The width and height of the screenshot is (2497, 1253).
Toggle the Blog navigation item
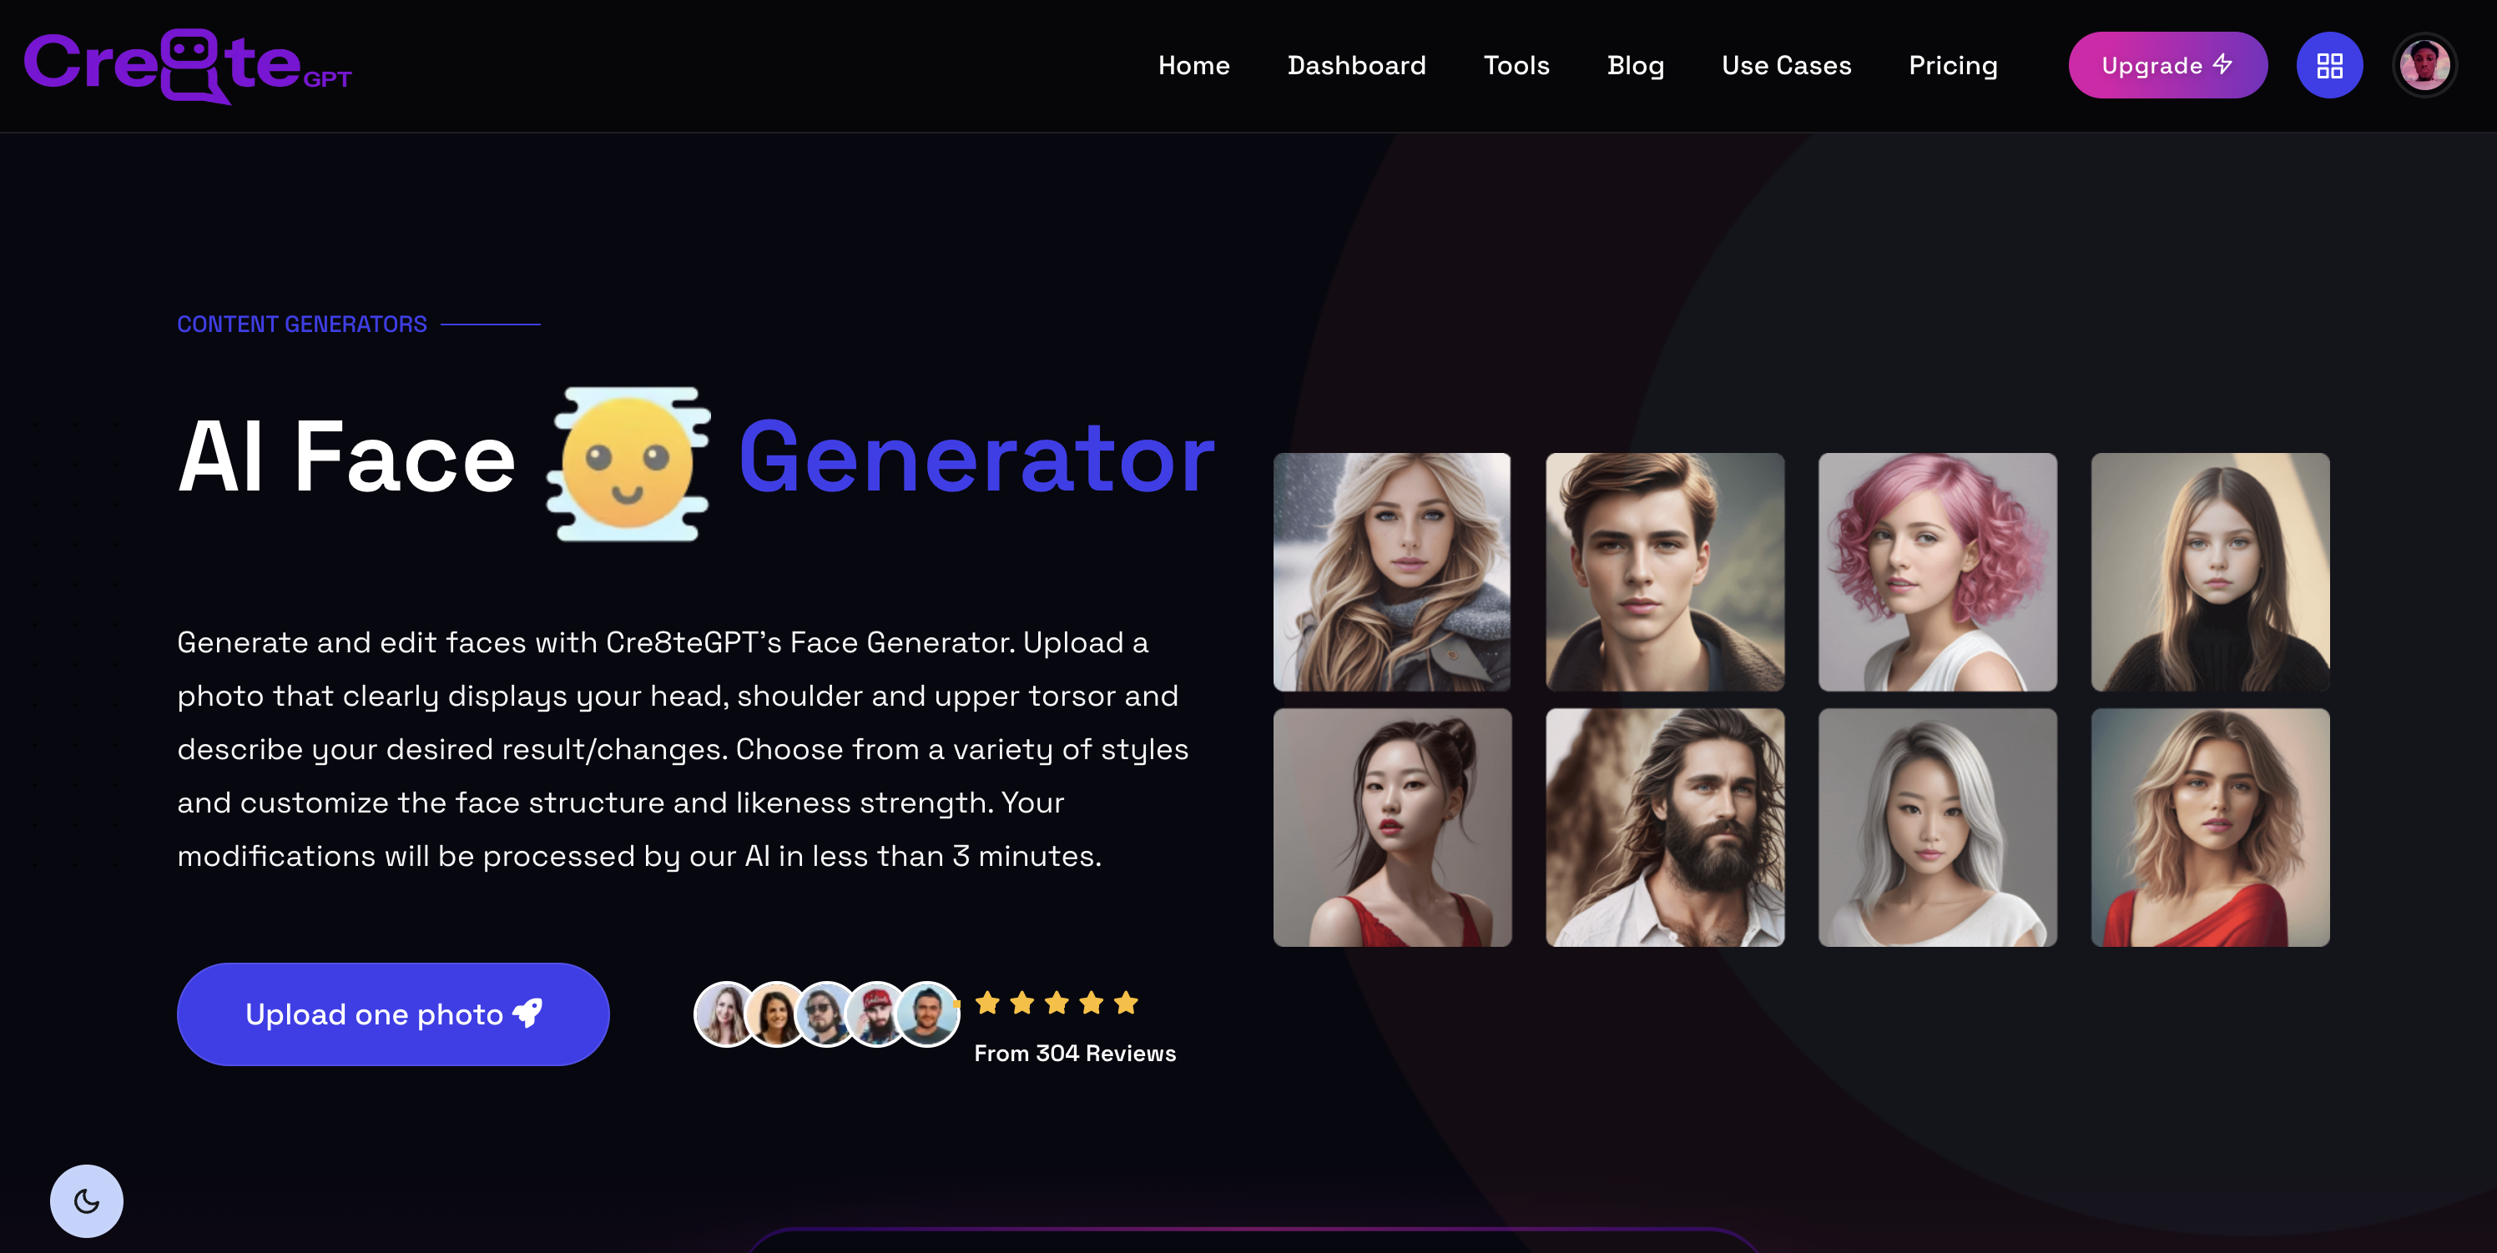tap(1636, 64)
